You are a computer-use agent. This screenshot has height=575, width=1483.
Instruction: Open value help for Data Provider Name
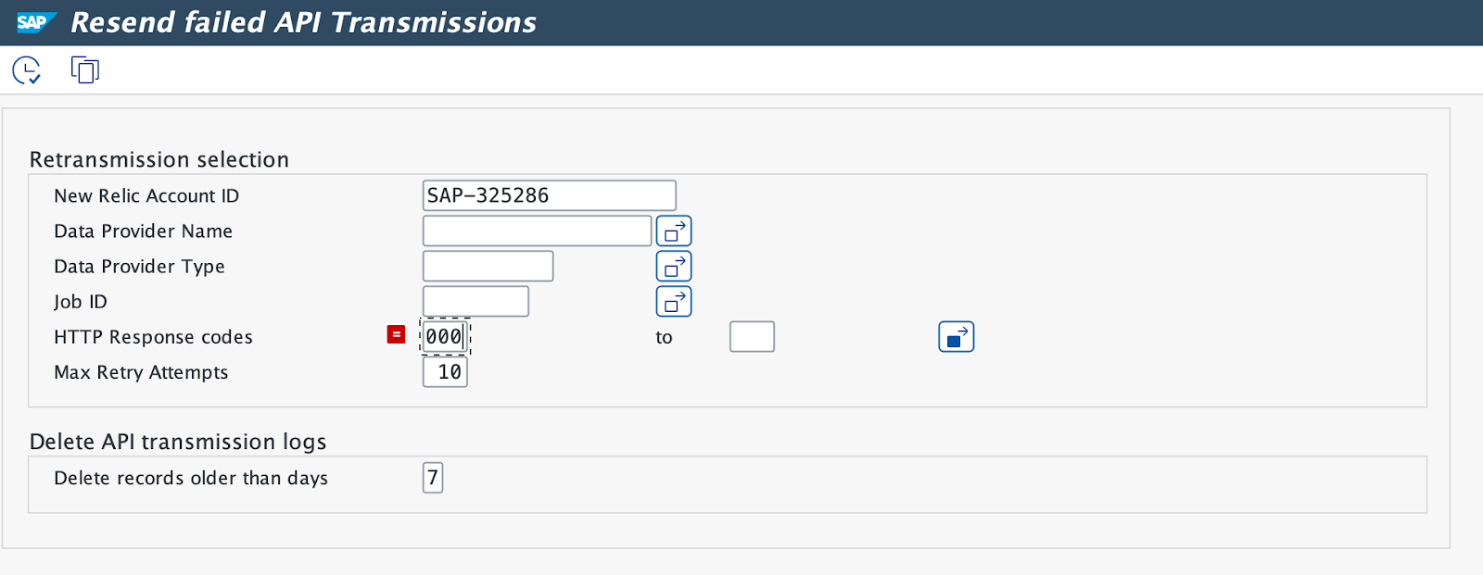pyautogui.click(x=674, y=231)
